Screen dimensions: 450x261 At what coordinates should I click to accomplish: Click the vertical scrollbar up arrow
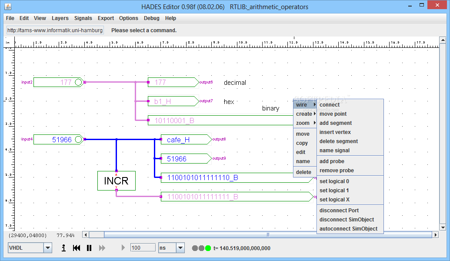[443, 40]
